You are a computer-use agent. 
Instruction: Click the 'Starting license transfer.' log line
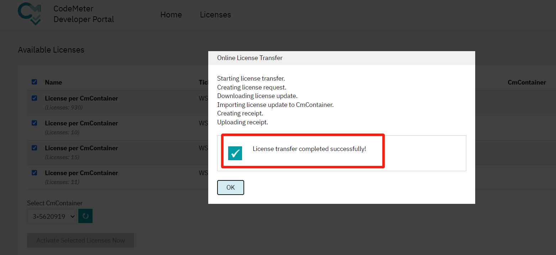[x=251, y=78]
